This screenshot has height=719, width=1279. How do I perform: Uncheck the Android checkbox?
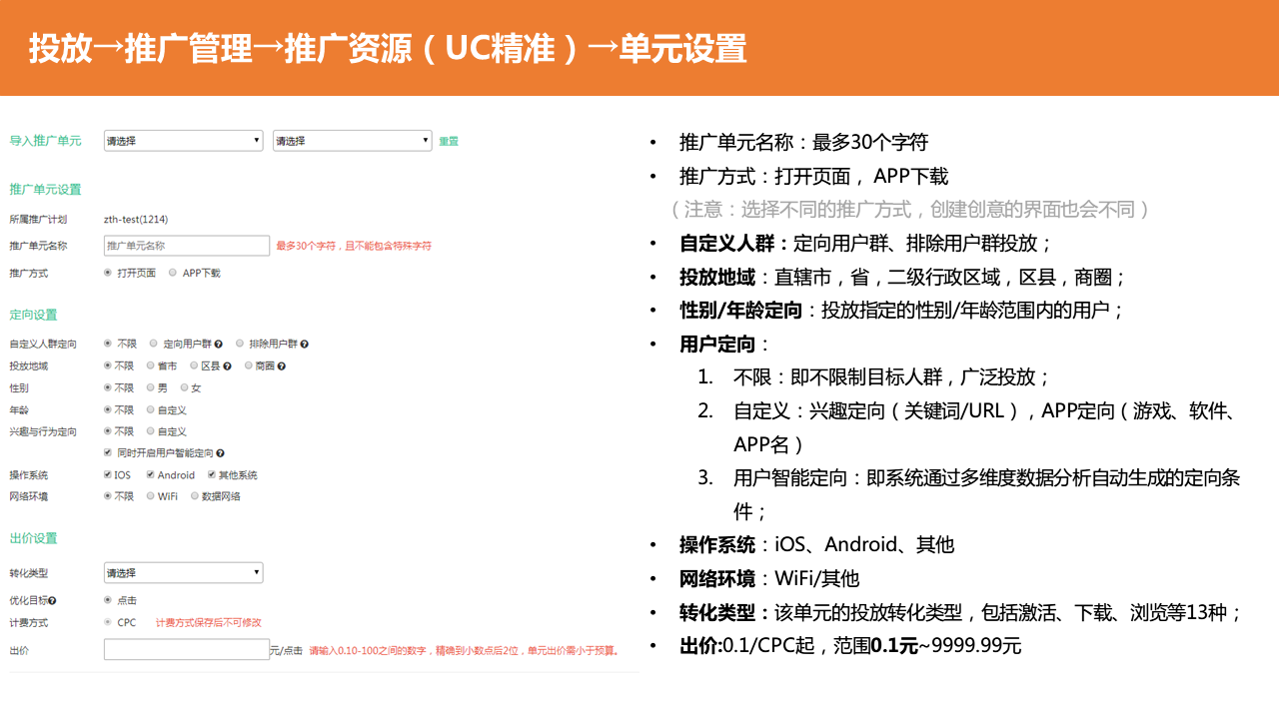[150, 474]
